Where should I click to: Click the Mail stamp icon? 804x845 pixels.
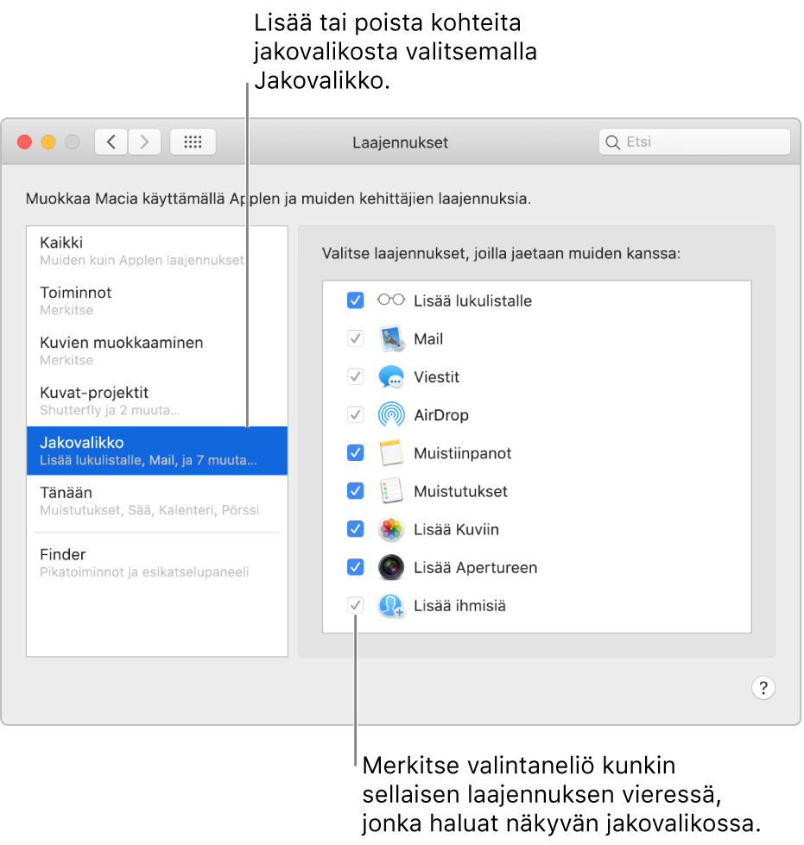click(x=391, y=338)
